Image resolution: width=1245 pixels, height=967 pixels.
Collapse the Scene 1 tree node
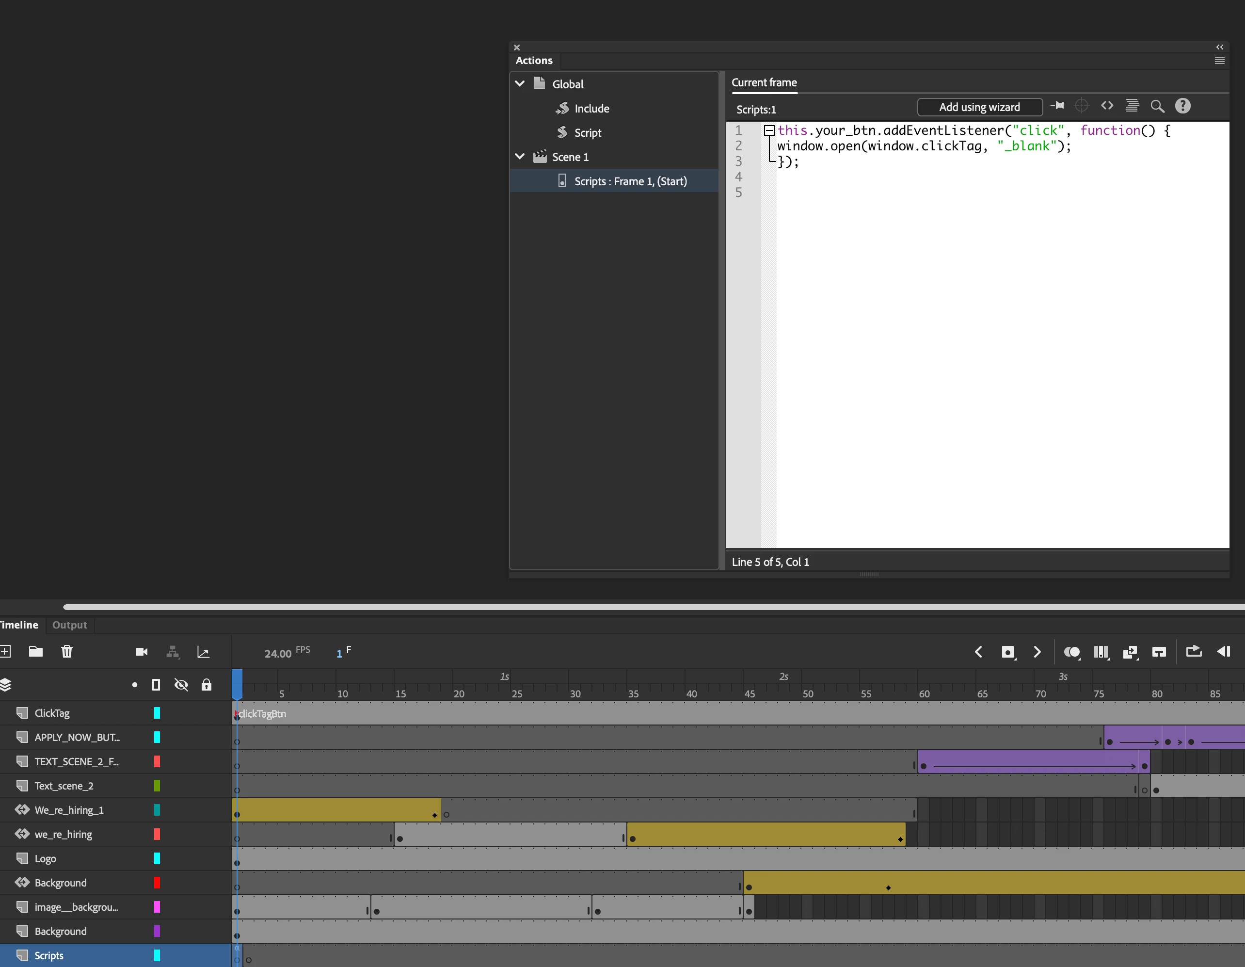tap(520, 157)
